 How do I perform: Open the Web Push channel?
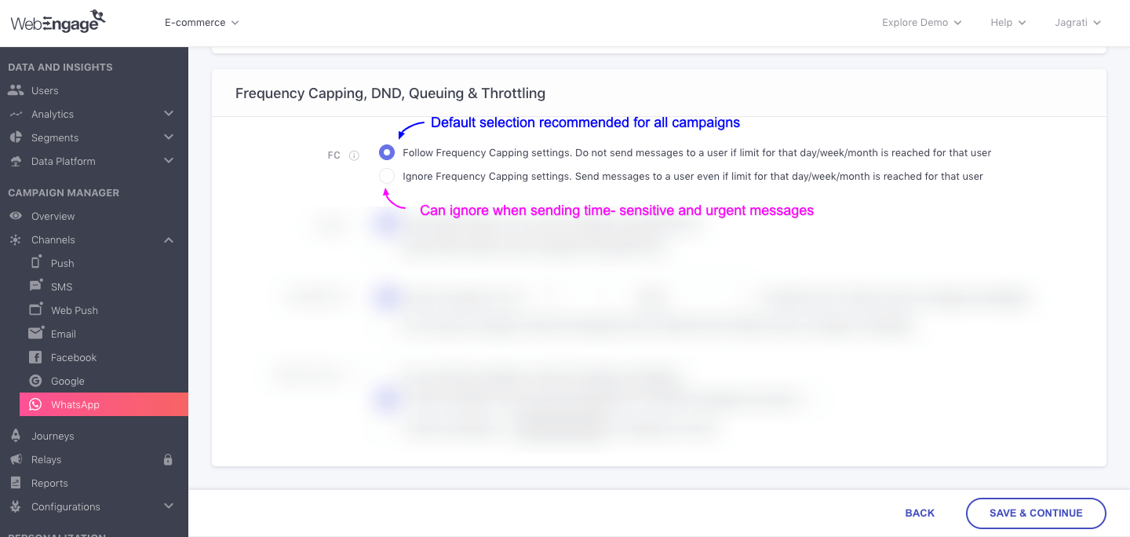click(74, 310)
